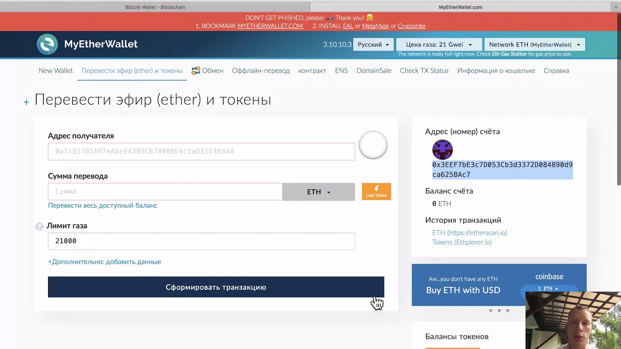This screenshot has width=621, height=349.
Task: Click the gas limit field showing 21000
Action: (201, 241)
